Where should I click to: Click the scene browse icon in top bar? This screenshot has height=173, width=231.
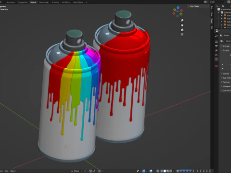click(205, 2)
